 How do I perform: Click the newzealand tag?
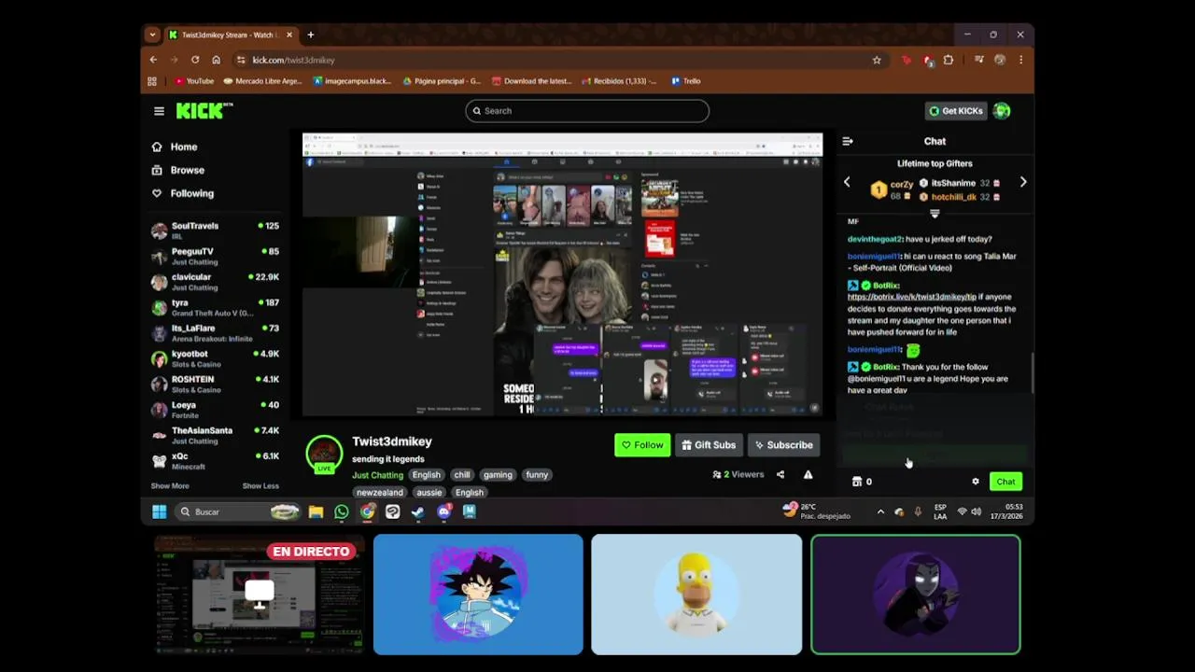tap(379, 493)
